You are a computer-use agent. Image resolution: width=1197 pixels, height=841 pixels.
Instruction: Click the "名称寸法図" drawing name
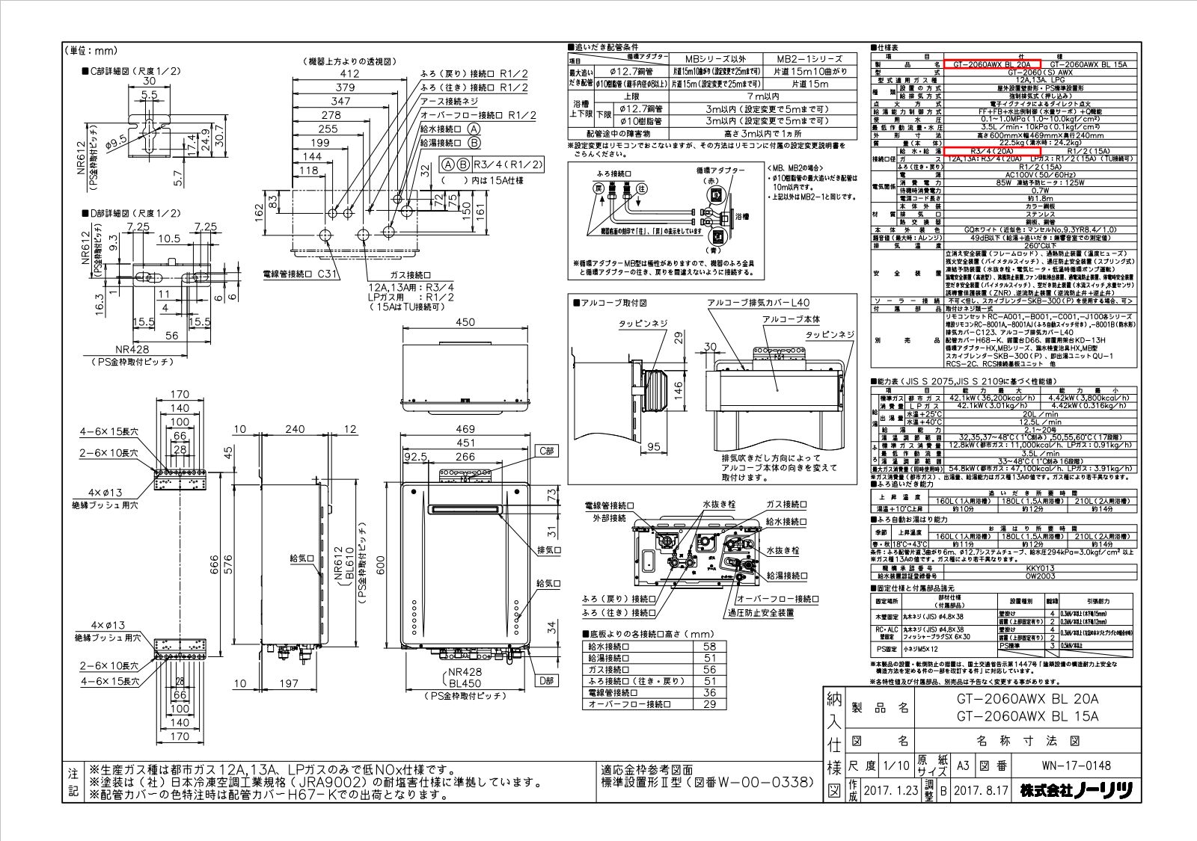coord(1028,742)
